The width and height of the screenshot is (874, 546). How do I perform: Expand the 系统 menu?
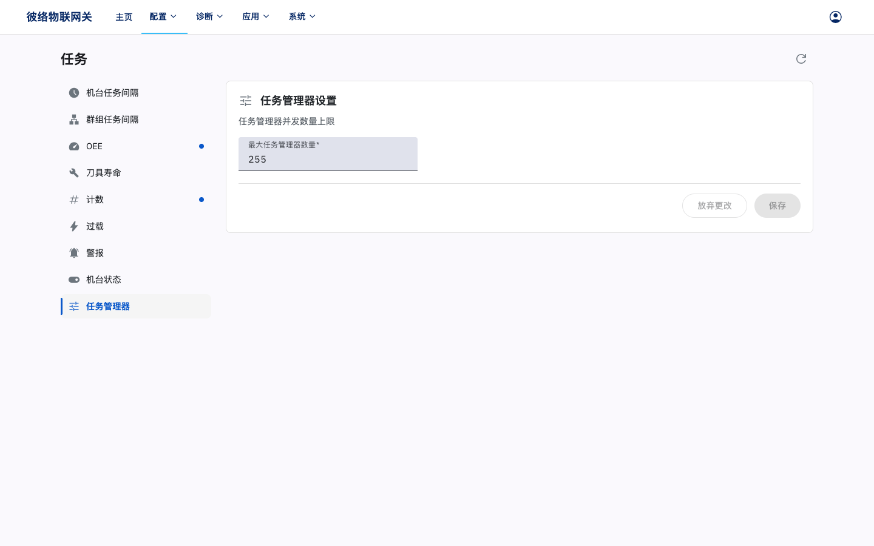302,17
